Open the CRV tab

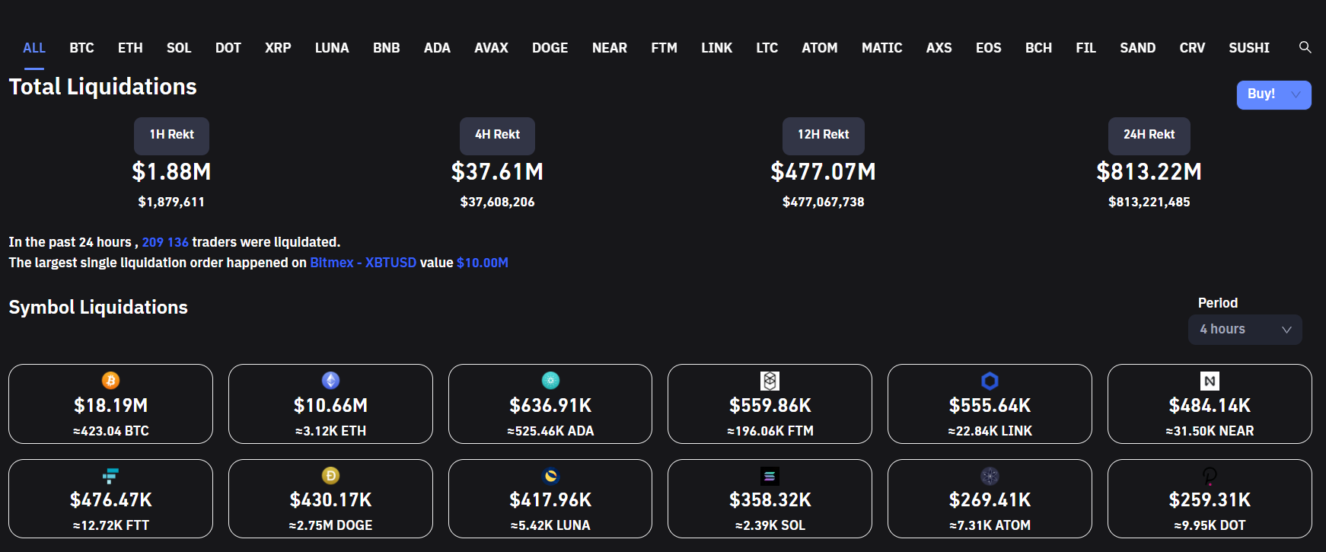(x=1192, y=48)
